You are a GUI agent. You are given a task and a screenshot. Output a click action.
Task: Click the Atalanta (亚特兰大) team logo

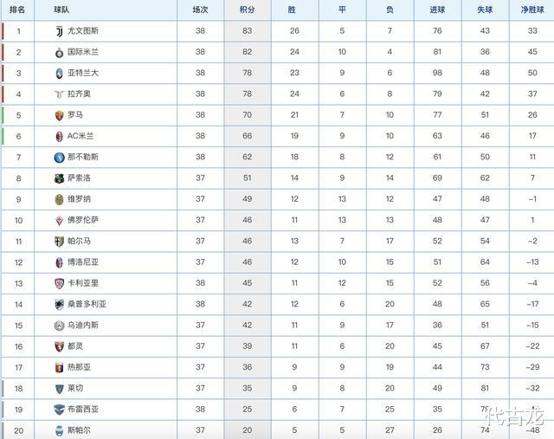(x=59, y=73)
